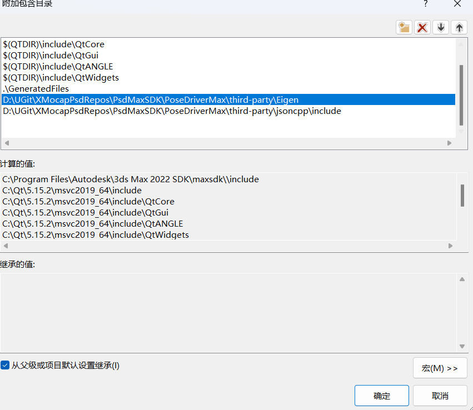Click the computed values left scroll arrow

tap(6, 245)
